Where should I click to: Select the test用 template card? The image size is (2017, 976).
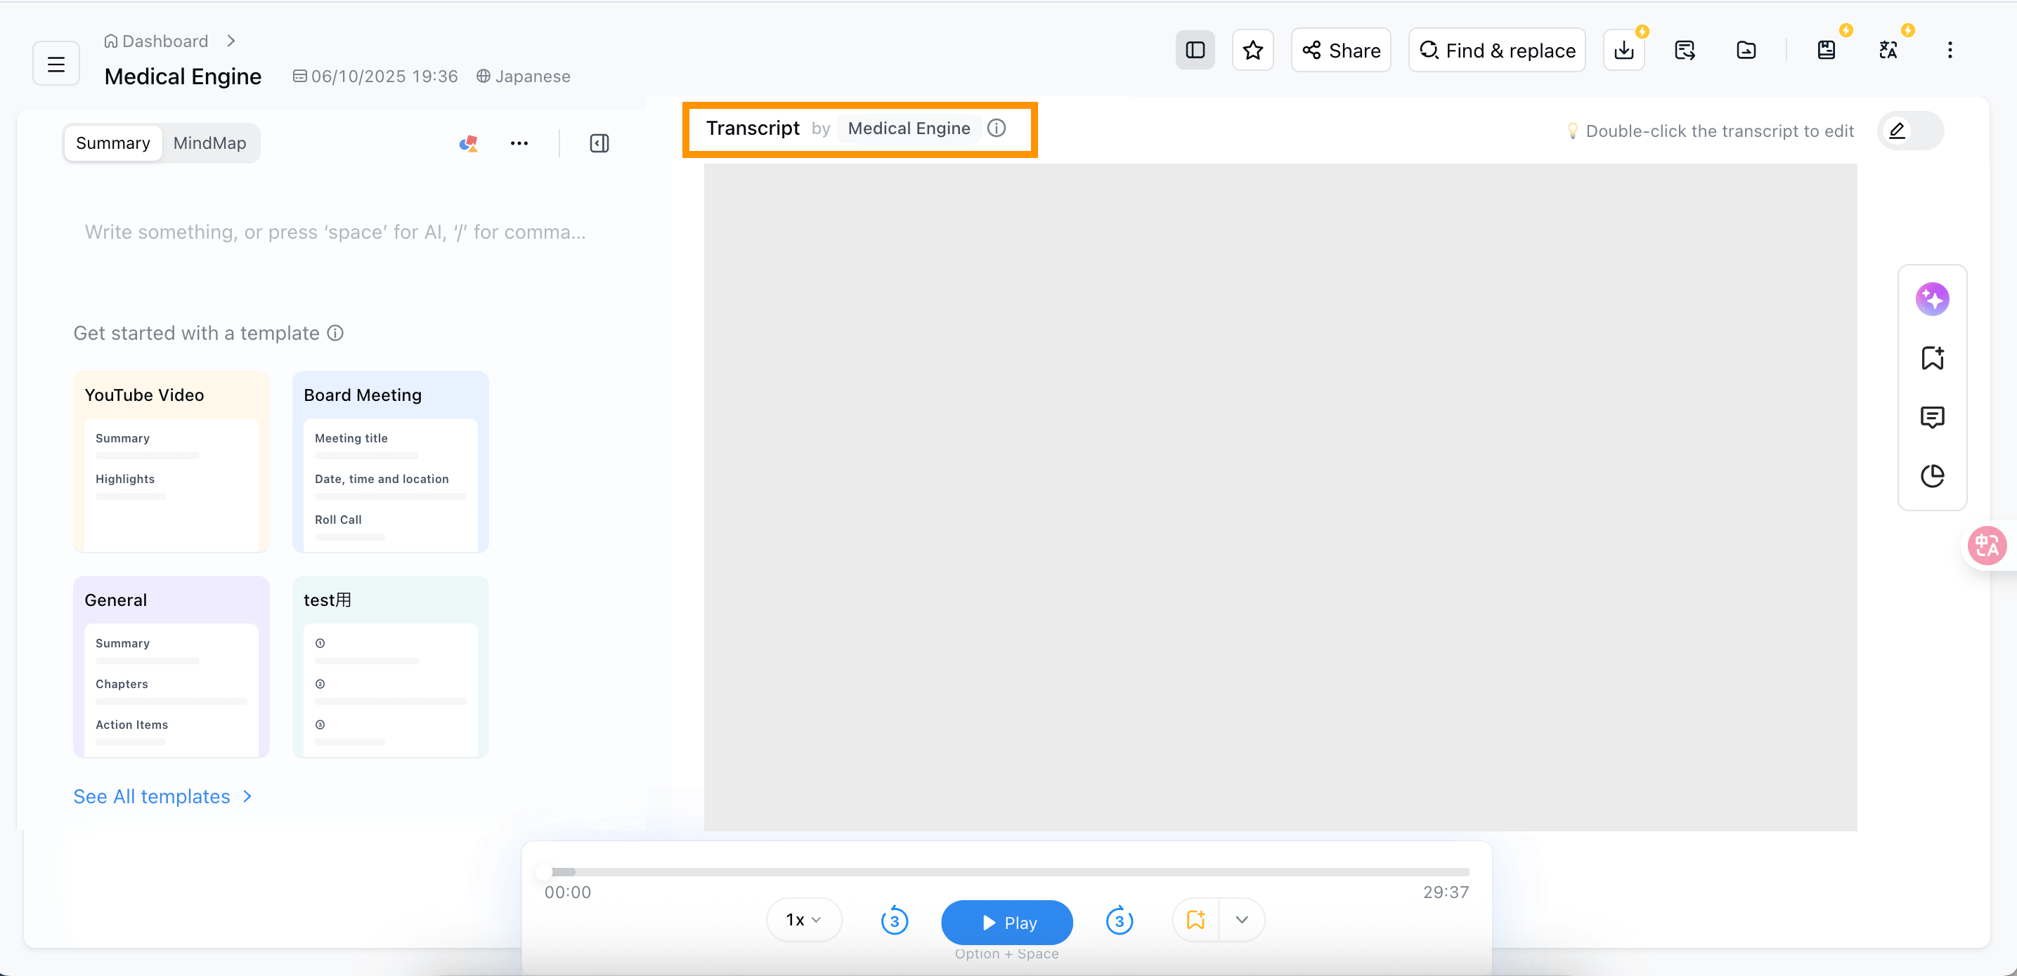point(391,666)
